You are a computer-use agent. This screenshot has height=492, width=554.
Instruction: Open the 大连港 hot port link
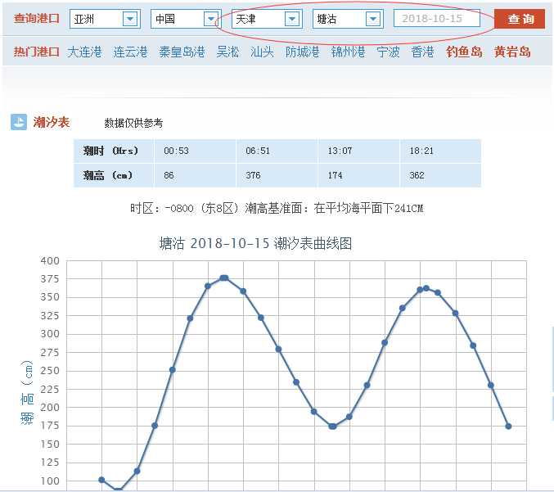(84, 52)
